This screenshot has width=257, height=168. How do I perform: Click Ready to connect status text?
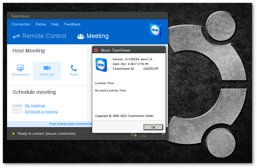pos(47,134)
